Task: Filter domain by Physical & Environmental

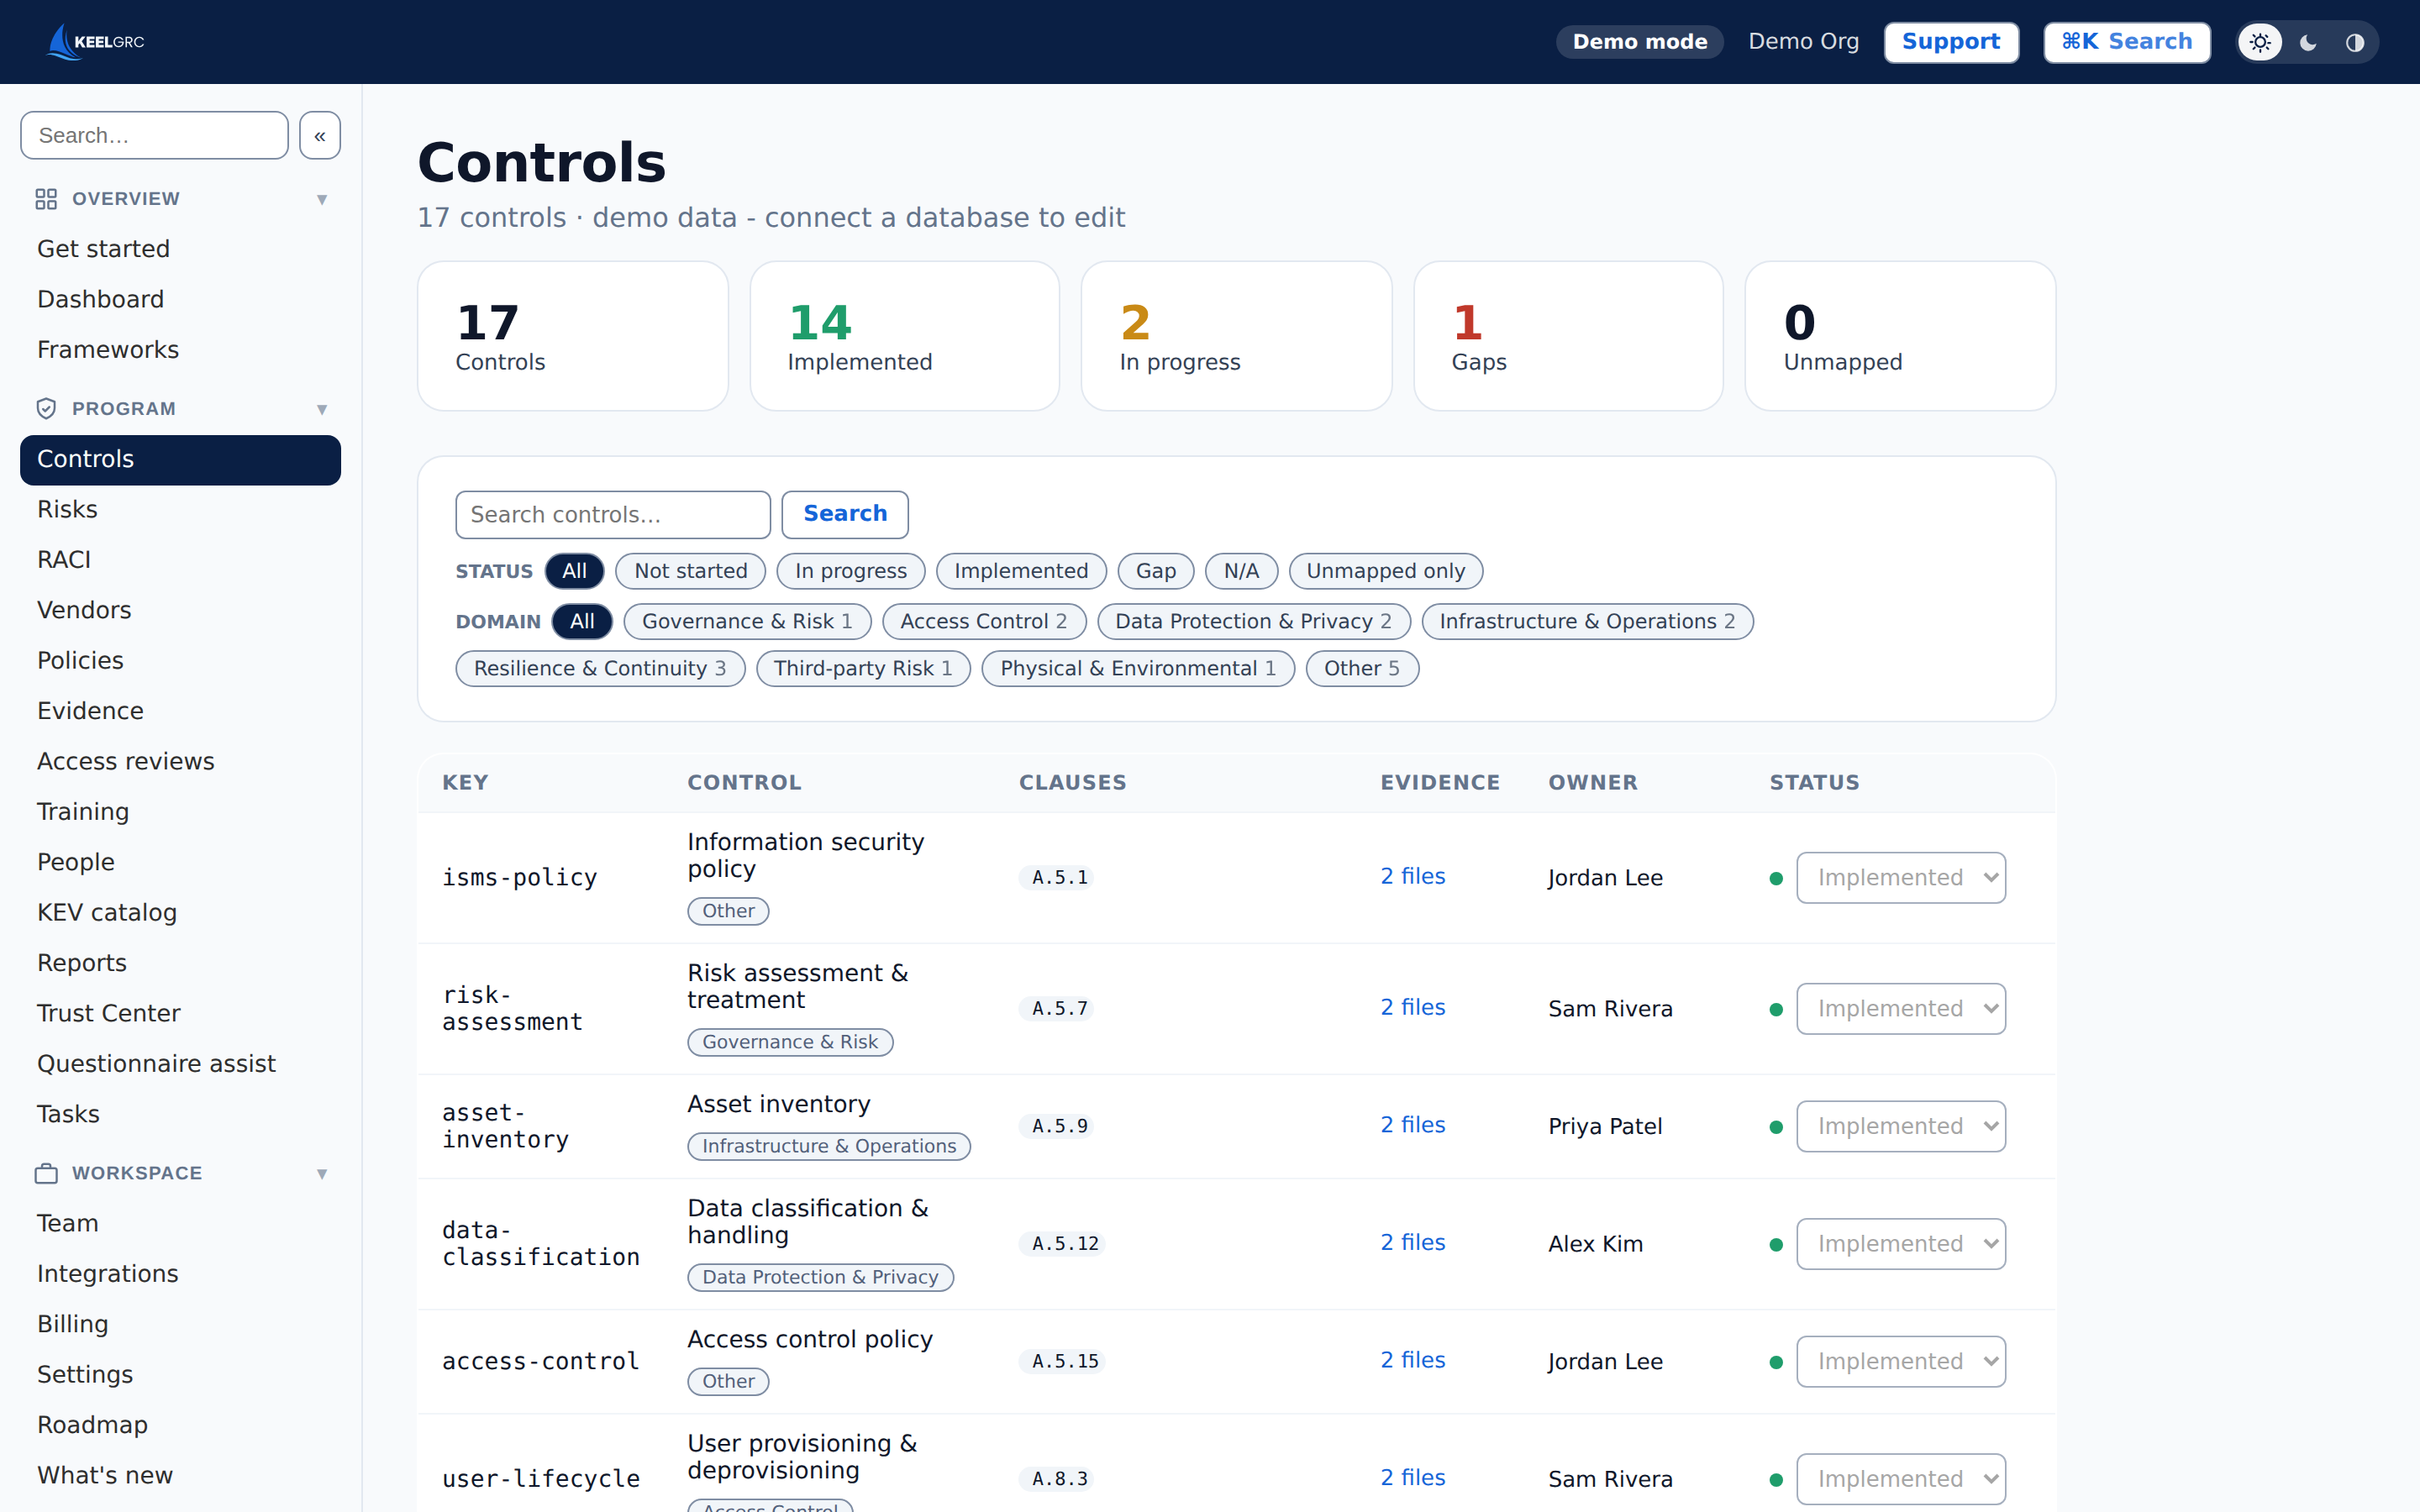Action: click(1138, 668)
